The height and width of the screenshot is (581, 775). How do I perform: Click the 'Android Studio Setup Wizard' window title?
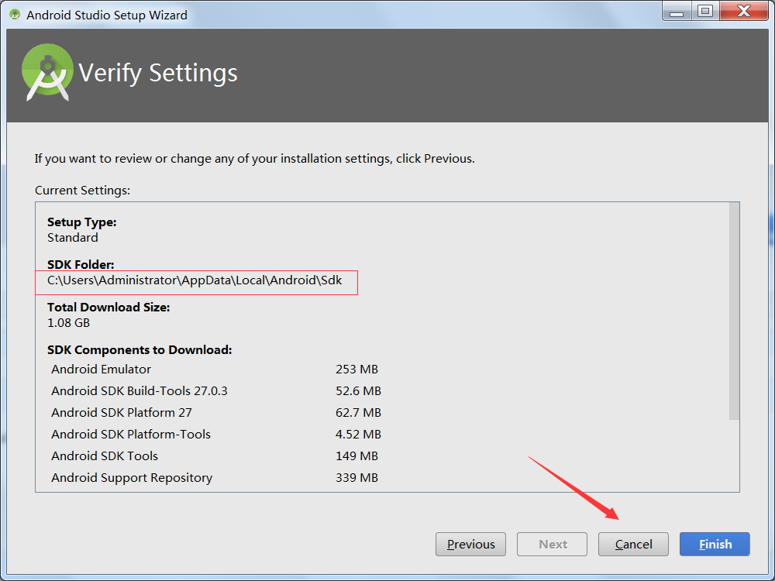(107, 15)
